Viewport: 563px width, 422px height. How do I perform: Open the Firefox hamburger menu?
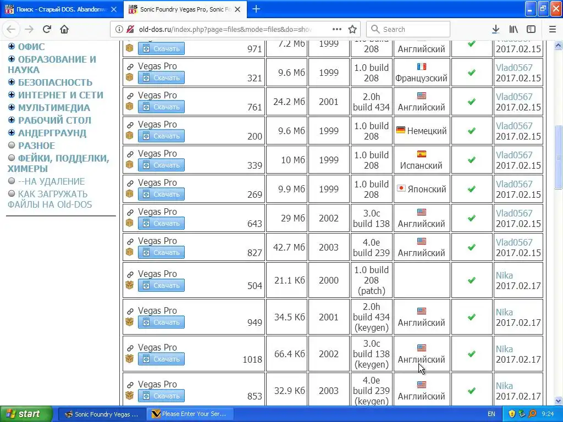coord(553,29)
